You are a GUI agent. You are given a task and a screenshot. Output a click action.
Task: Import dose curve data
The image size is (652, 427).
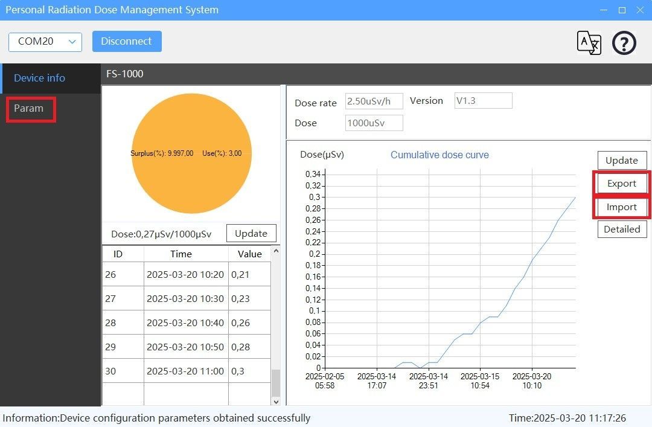click(621, 207)
